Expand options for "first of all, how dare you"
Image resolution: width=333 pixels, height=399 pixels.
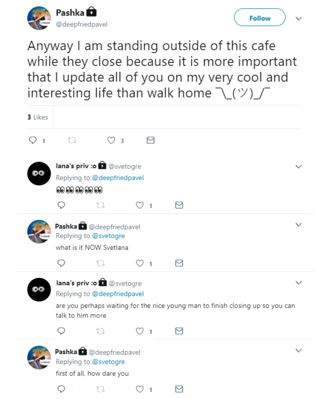(298, 350)
